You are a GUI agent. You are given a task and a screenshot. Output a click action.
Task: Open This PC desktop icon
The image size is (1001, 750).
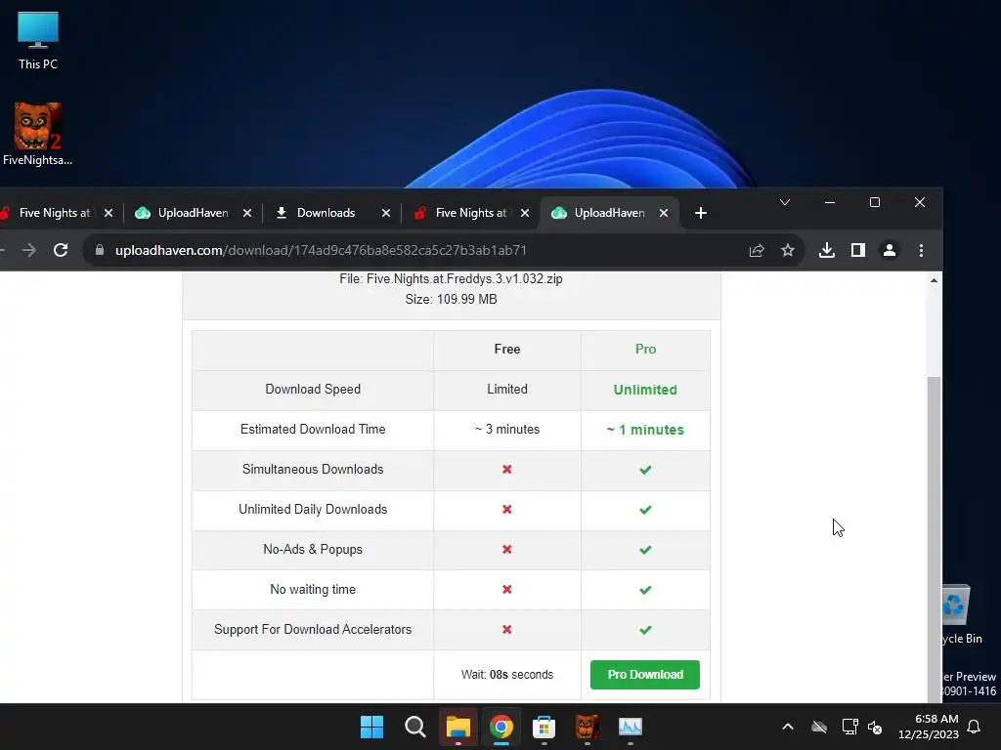tap(38, 41)
